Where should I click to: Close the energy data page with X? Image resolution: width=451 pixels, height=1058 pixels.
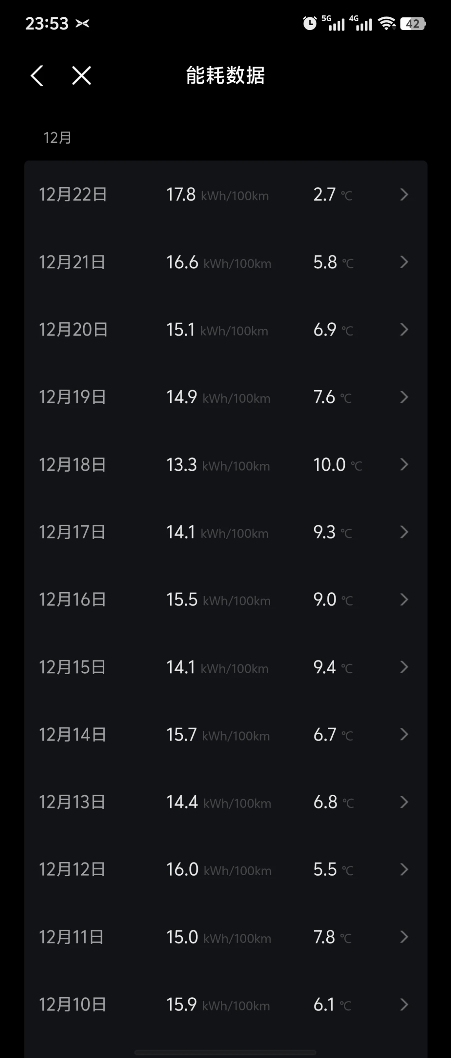tap(82, 76)
